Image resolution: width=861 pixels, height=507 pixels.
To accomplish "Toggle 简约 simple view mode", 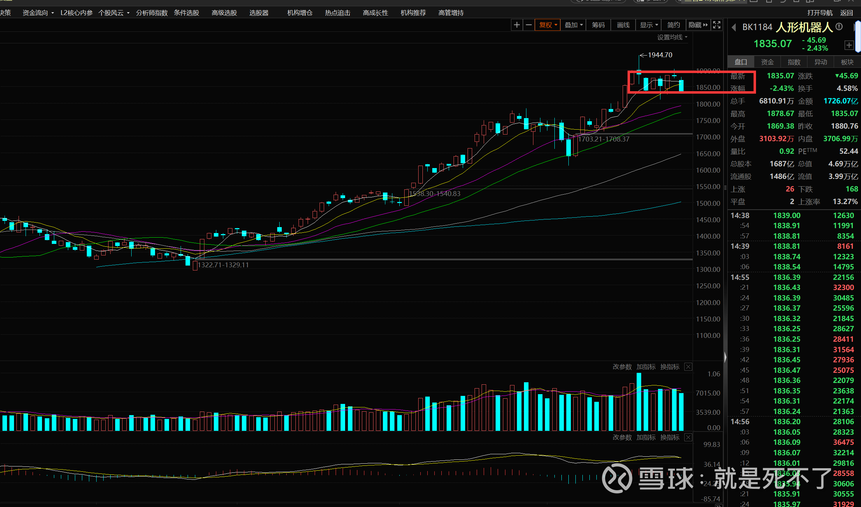I will click(673, 25).
